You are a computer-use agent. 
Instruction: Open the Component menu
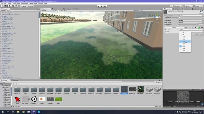pos(25,3)
